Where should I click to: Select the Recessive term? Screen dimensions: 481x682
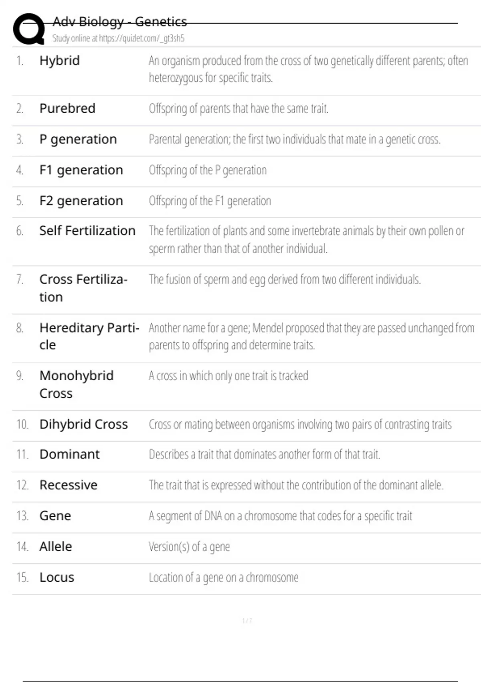click(69, 485)
